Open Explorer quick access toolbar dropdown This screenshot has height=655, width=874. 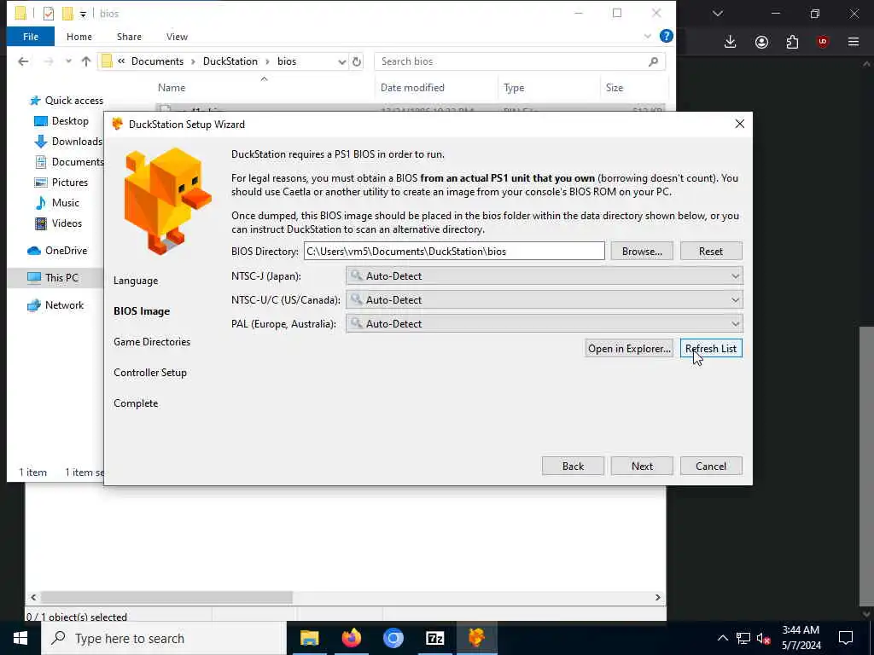[x=83, y=14]
